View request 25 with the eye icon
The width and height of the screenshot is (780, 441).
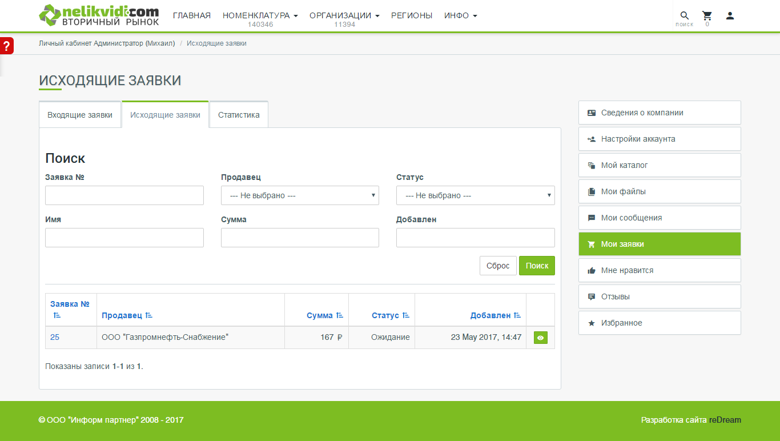[x=540, y=338]
